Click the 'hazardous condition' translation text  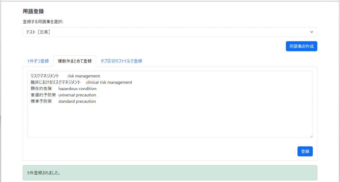pos(77,89)
